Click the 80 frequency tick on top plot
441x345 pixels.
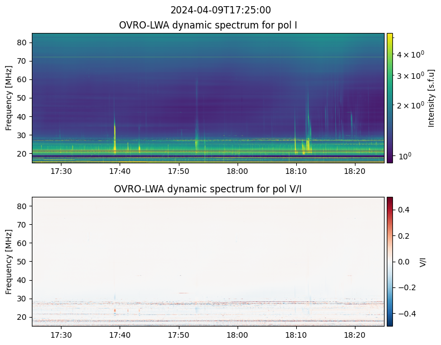point(22,42)
